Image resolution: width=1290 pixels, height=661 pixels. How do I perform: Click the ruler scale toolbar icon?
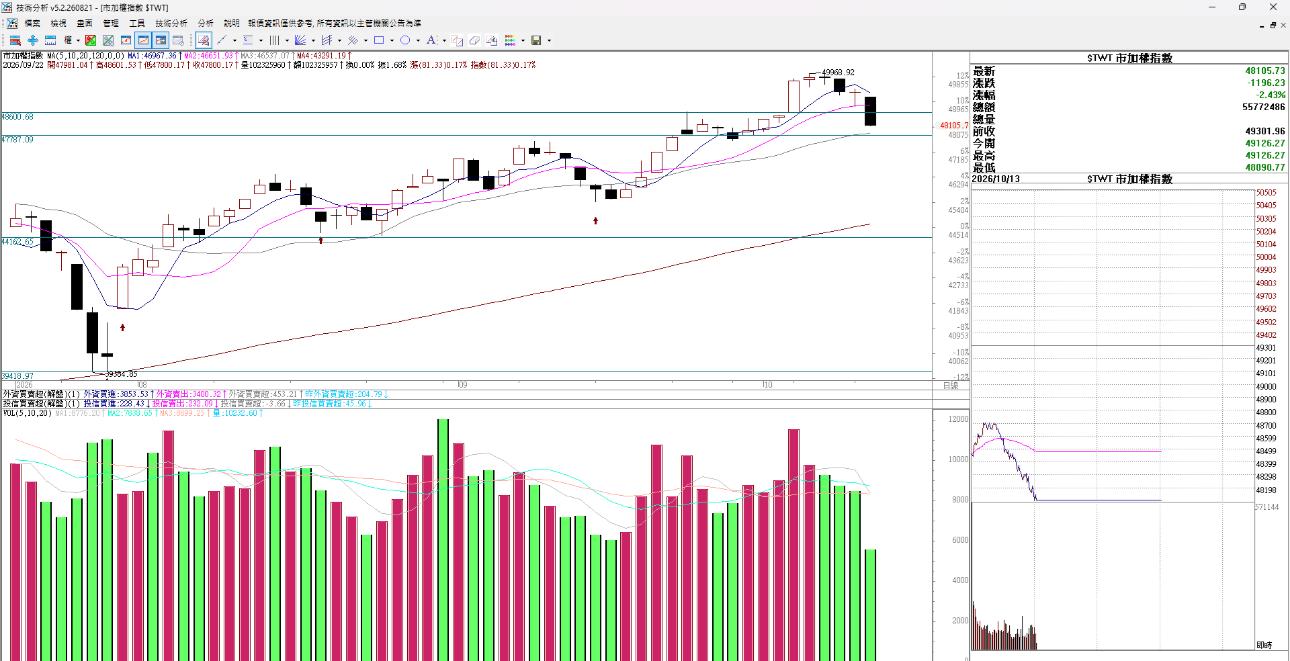click(x=50, y=40)
